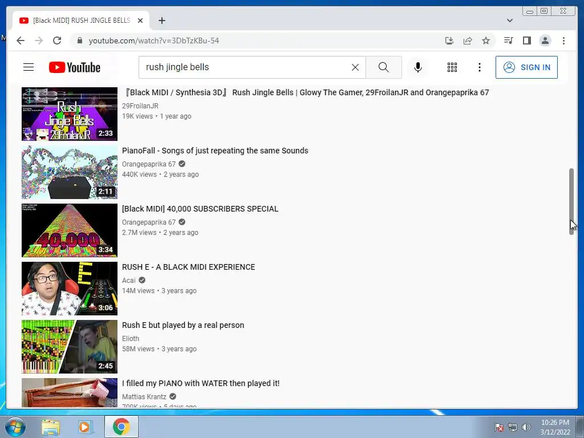
Task: Bookmark this tab with the star
Action: 486,40
